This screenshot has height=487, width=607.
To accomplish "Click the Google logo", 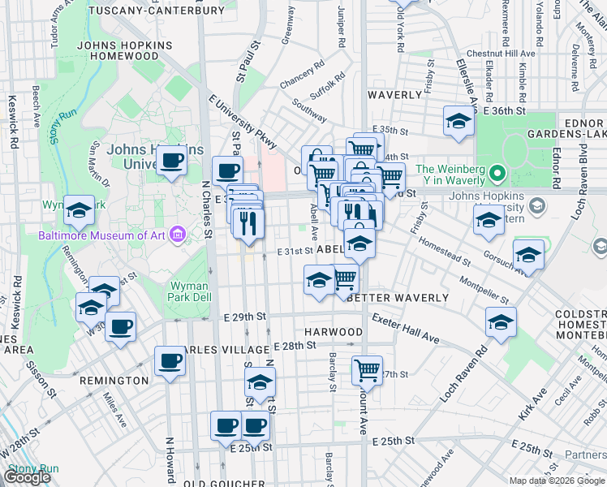I will [27, 477].
